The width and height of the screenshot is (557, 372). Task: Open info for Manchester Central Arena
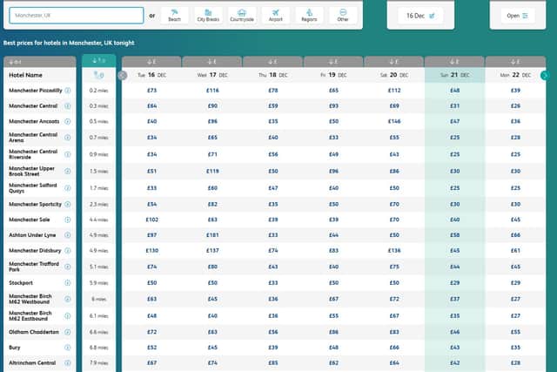point(68,138)
